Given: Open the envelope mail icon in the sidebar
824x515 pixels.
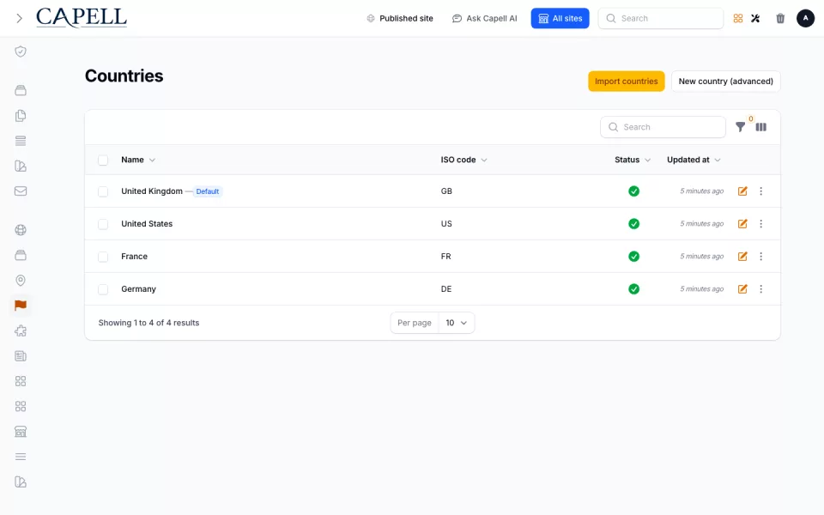Looking at the screenshot, I should 21,191.
